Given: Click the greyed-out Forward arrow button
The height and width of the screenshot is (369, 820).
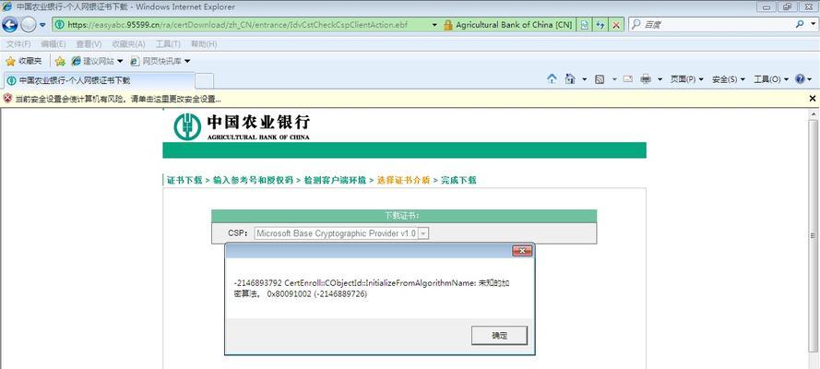Looking at the screenshot, I should [x=29, y=25].
